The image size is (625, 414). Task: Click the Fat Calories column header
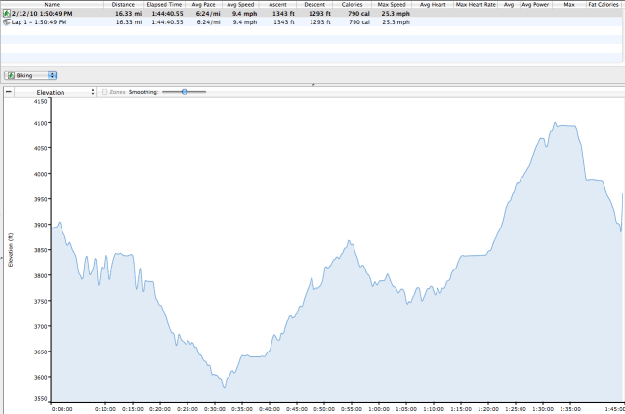point(604,4)
